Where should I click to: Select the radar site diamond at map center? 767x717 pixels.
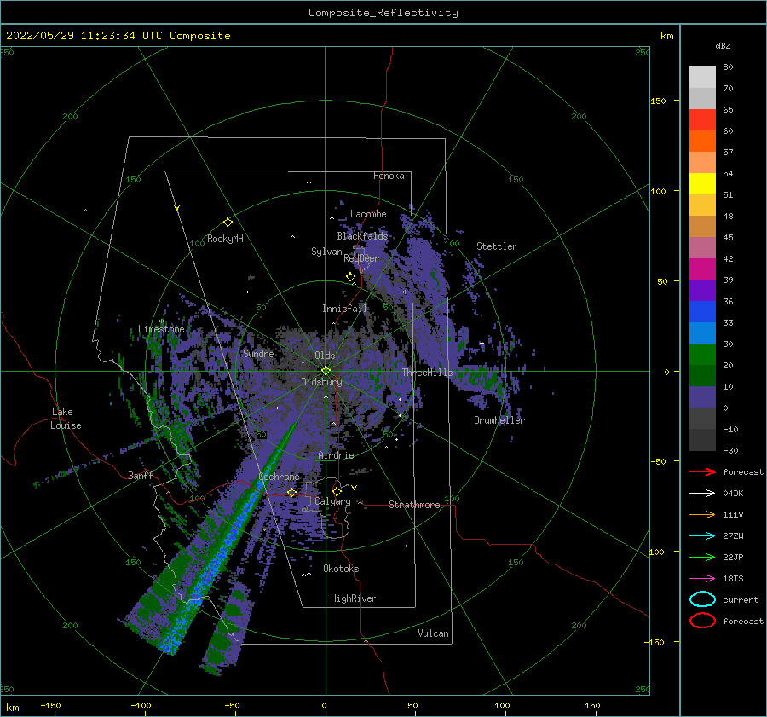(x=326, y=371)
